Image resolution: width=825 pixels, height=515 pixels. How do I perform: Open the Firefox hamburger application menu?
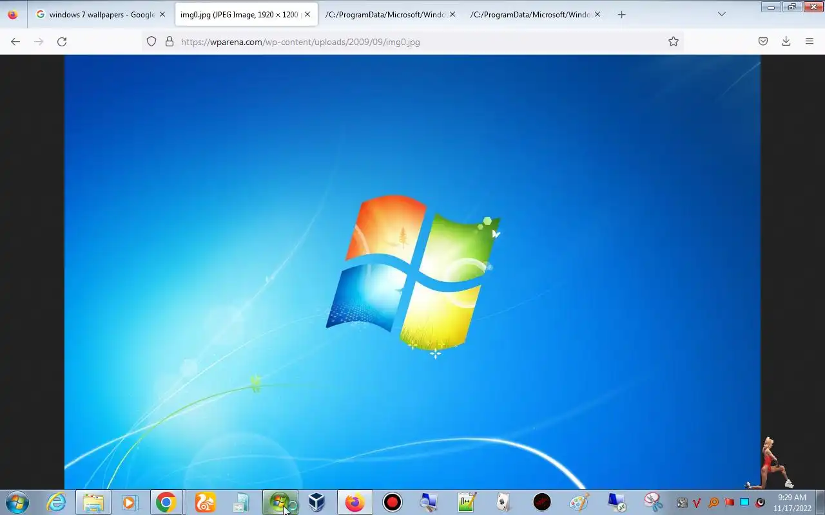click(810, 41)
